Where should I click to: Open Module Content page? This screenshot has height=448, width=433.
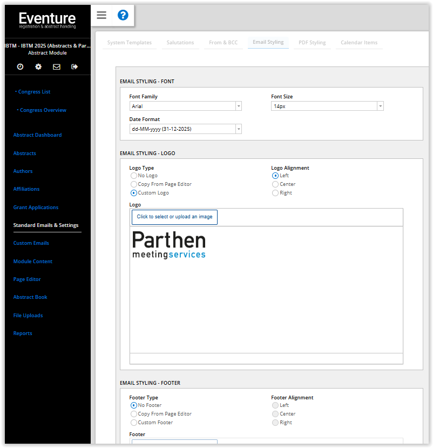pyautogui.click(x=33, y=262)
